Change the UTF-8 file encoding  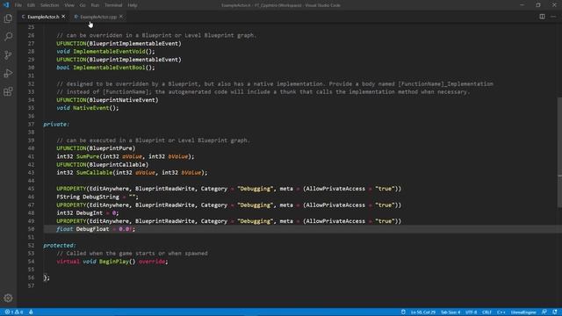pos(471,312)
